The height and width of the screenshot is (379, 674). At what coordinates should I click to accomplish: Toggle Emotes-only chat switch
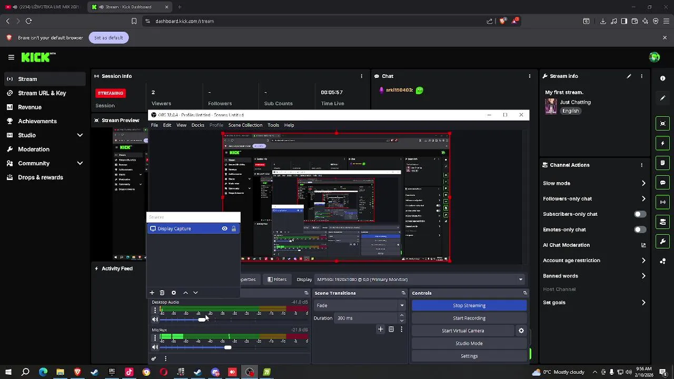[640, 230]
